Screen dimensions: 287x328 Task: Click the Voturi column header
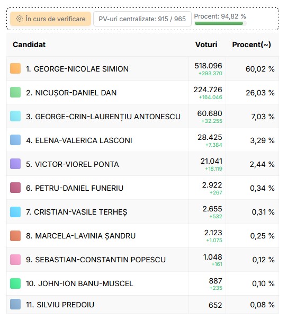pyautogui.click(x=207, y=45)
